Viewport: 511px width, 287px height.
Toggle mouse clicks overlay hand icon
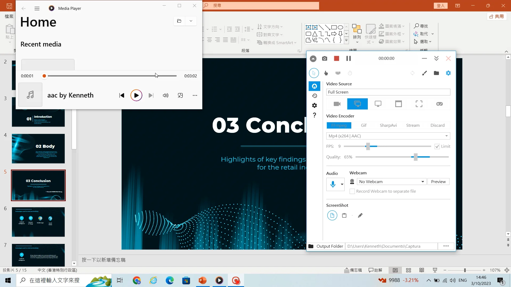pyautogui.click(x=326, y=73)
